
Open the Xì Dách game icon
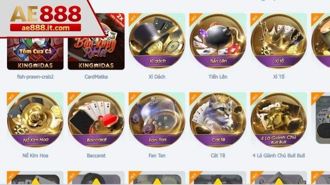157,41
